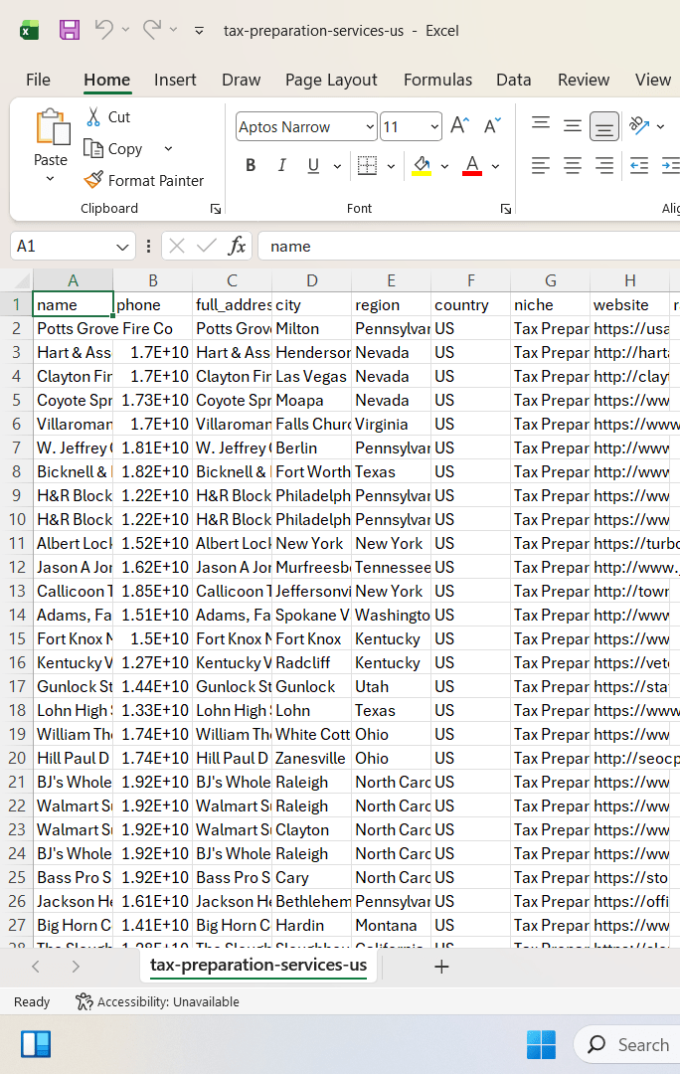Set Middle Align for cells

click(x=573, y=125)
